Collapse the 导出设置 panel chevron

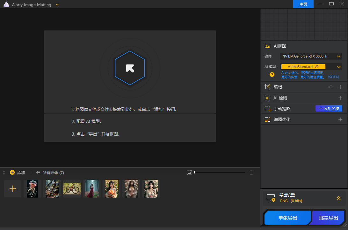[x=338, y=198]
